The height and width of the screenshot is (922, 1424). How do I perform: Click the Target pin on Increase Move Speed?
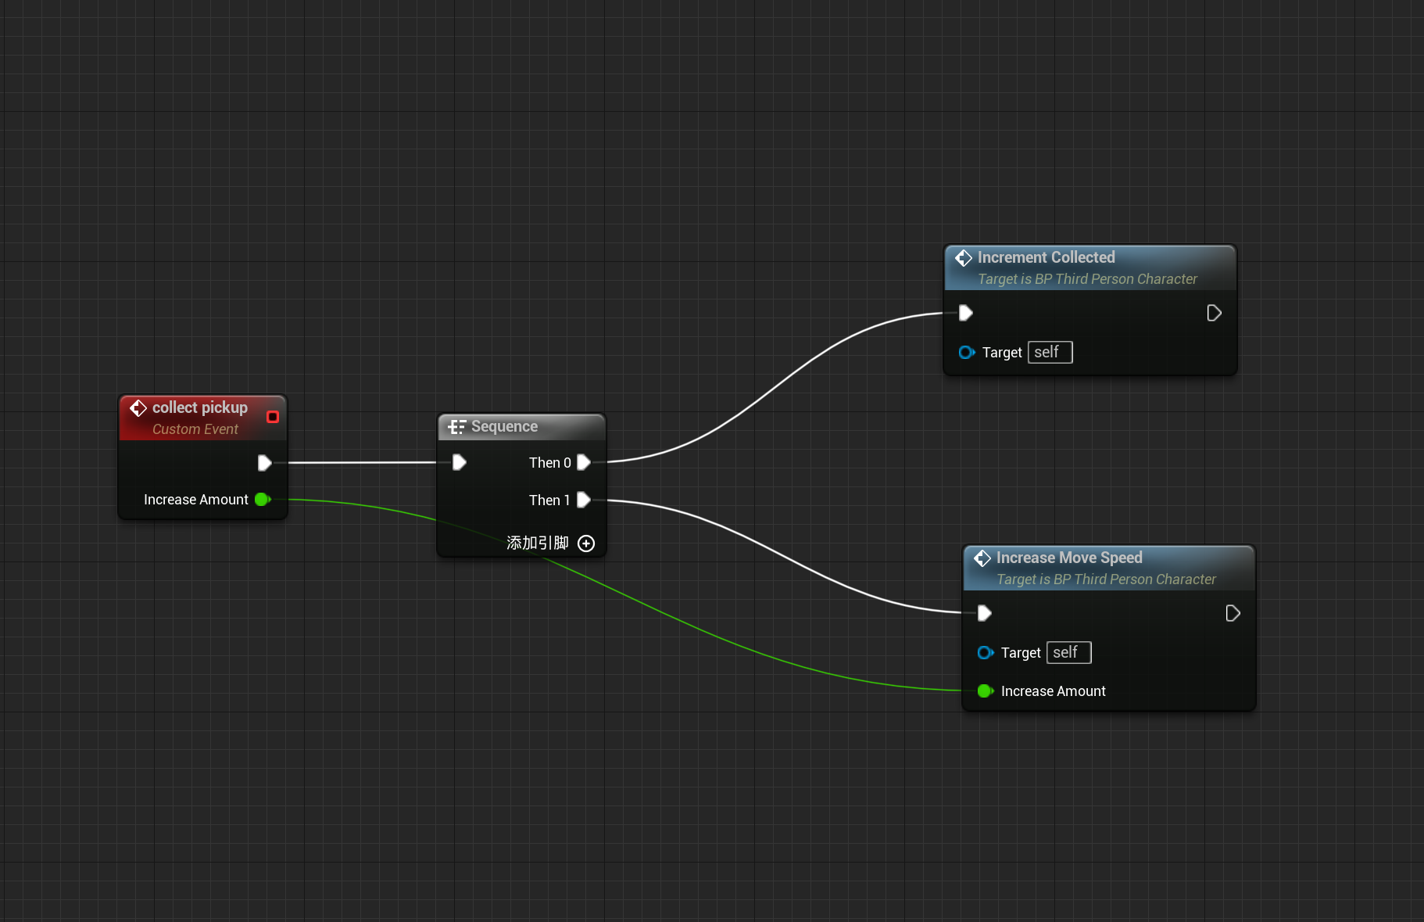pyautogui.click(x=986, y=653)
